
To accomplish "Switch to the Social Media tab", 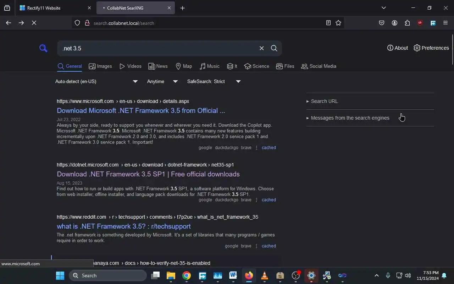I will tap(319, 66).
